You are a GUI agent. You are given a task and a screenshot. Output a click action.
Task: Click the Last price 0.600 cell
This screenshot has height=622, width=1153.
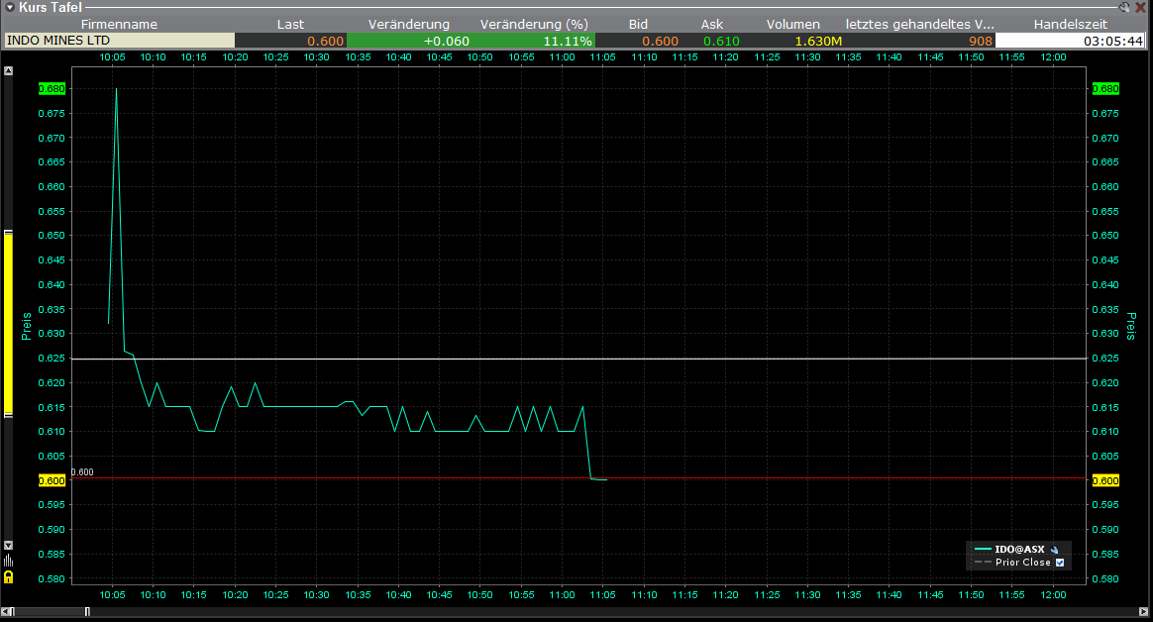tap(290, 41)
